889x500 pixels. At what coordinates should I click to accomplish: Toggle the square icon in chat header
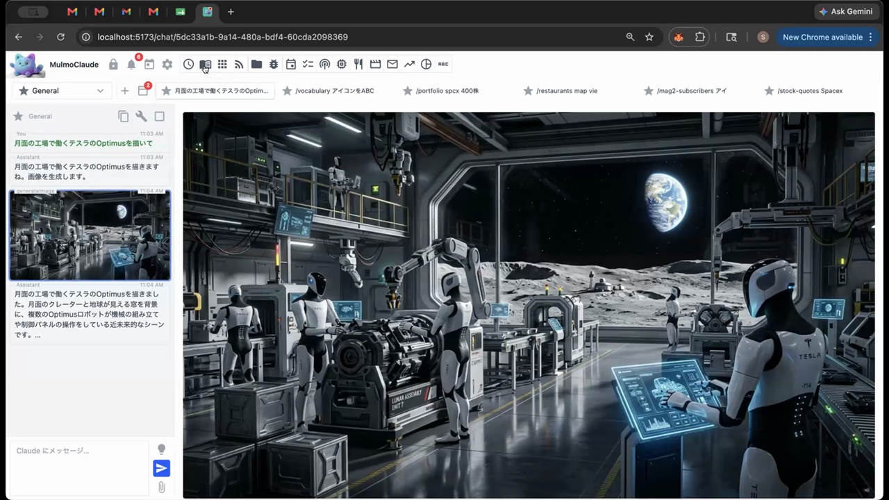pos(159,117)
